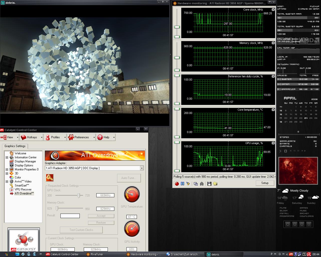Save monitoring data with the floppy disk icon
Image resolution: width=321 pixels, height=257 pixels.
[x=209, y=184]
